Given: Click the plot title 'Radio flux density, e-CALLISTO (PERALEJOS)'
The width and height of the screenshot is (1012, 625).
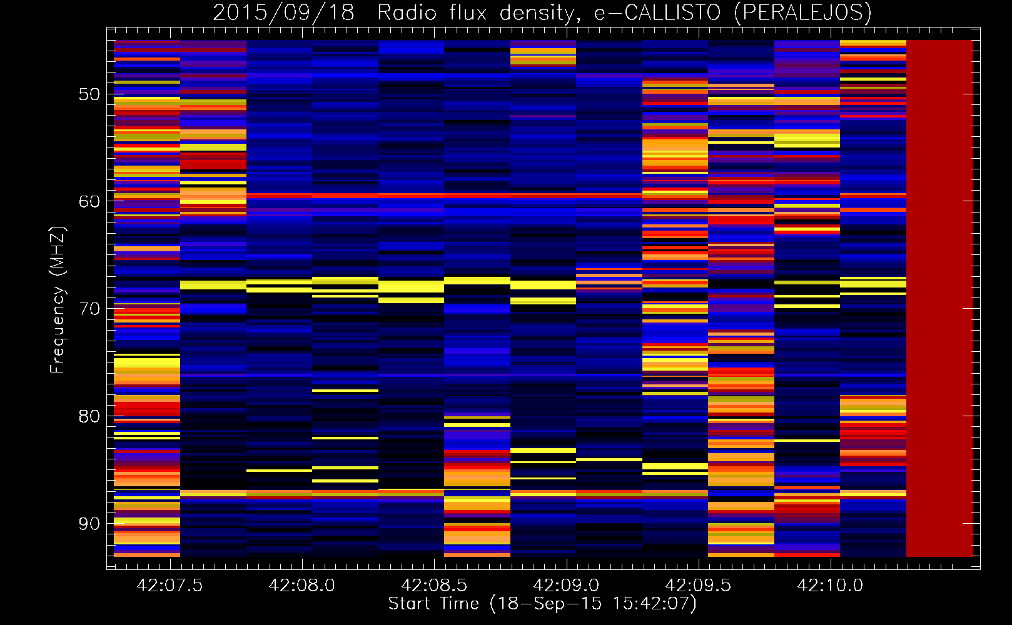Looking at the screenshot, I should pyautogui.click(x=624, y=12).
